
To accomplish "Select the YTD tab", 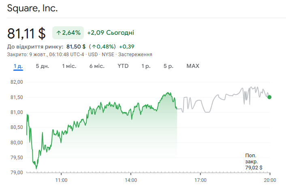I will (123, 66).
